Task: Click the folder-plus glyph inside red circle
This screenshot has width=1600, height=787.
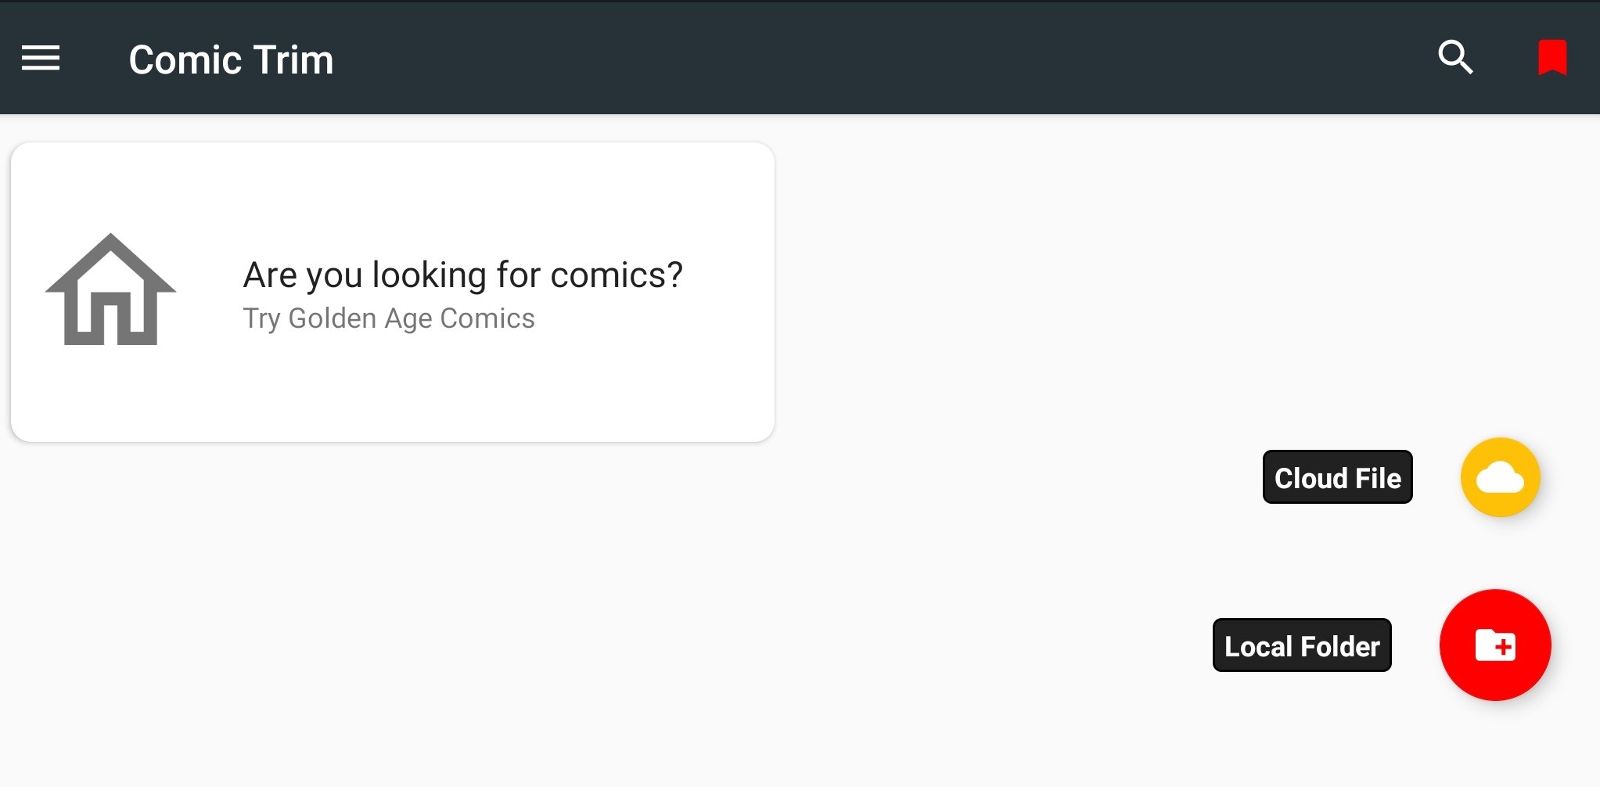Action: click(x=1495, y=645)
